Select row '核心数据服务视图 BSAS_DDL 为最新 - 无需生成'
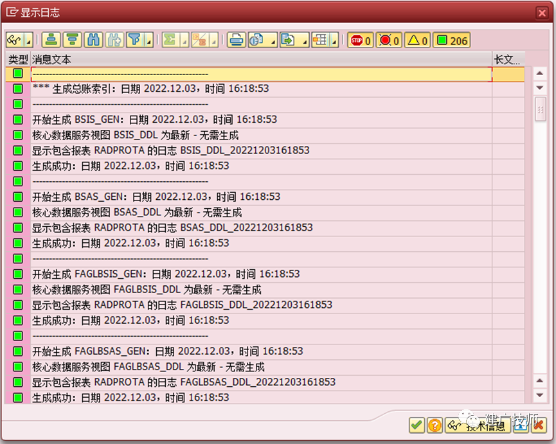 [x=265, y=212]
